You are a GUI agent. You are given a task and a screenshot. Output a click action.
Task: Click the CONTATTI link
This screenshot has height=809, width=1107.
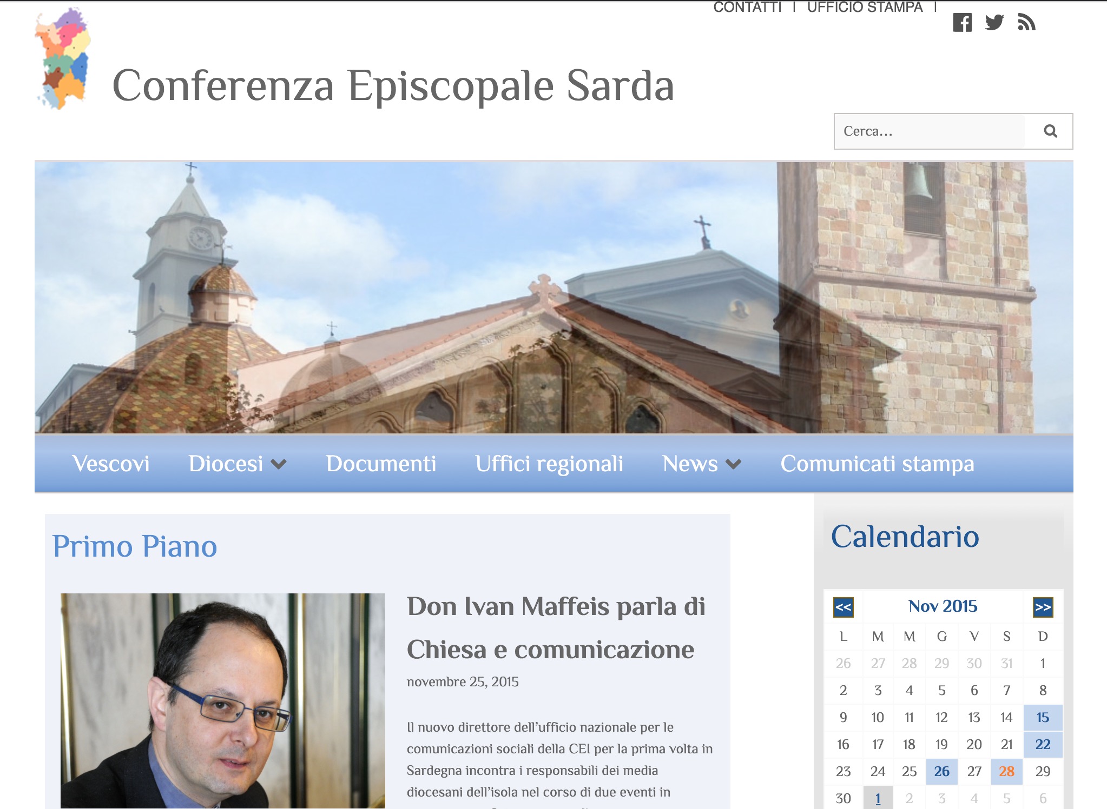coord(747,8)
